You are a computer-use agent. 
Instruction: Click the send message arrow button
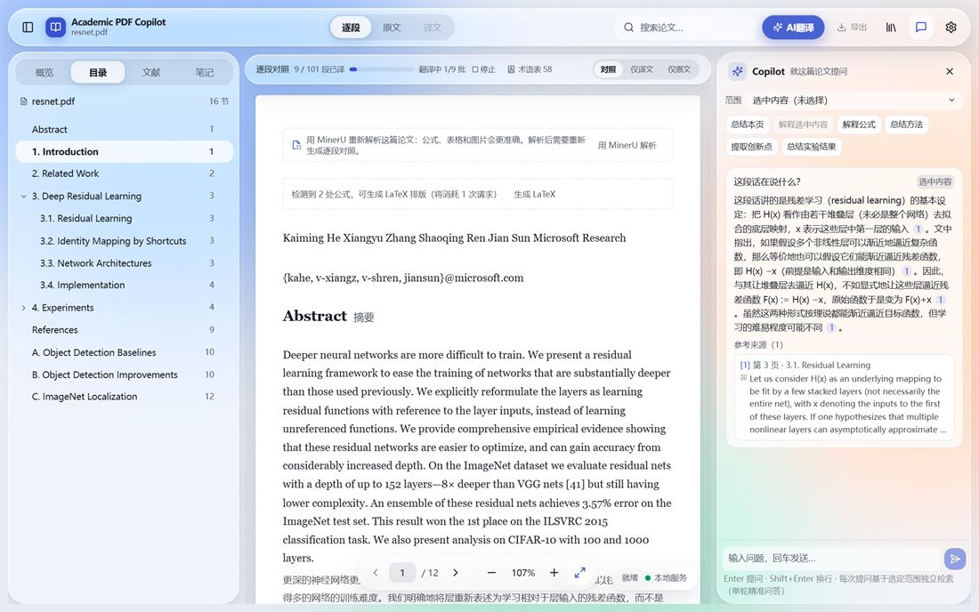[955, 559]
